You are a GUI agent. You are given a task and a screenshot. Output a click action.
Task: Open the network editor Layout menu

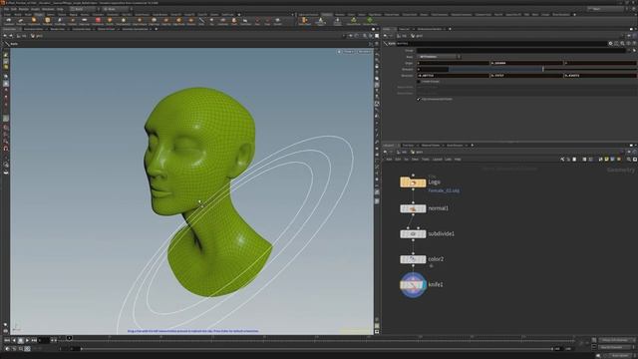[x=437, y=160]
